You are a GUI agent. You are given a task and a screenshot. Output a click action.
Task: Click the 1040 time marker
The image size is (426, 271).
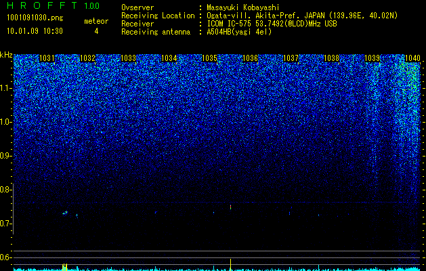(x=412, y=58)
